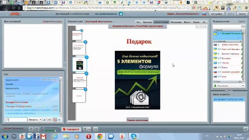Select user Елена in users list
249x140 pixels.
[228, 67]
